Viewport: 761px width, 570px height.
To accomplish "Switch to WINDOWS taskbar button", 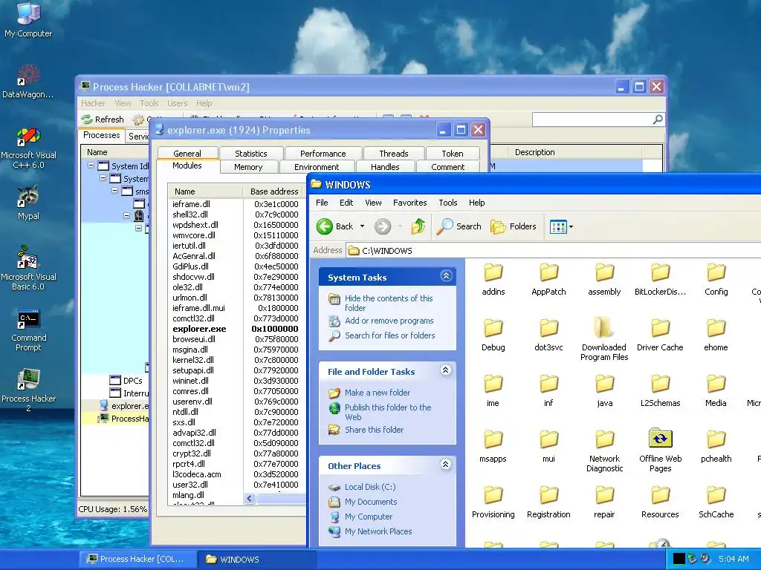I will click(256, 560).
